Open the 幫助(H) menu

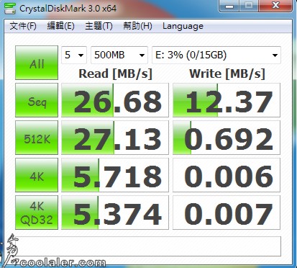coord(137,26)
